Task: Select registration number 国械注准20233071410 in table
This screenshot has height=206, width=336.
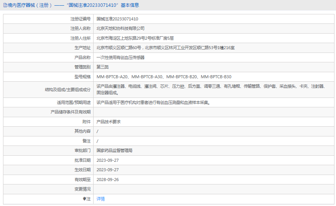Action: 117,19
